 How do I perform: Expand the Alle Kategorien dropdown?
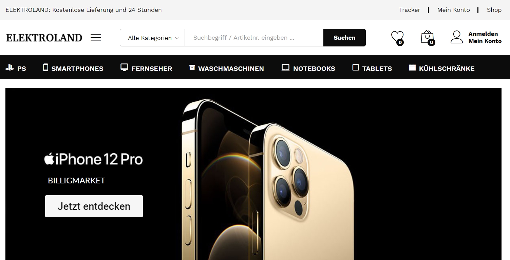152,38
